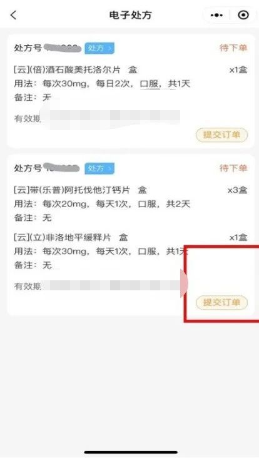
Task: Tap the first prescription's 有效期 row
Action: 97,119
